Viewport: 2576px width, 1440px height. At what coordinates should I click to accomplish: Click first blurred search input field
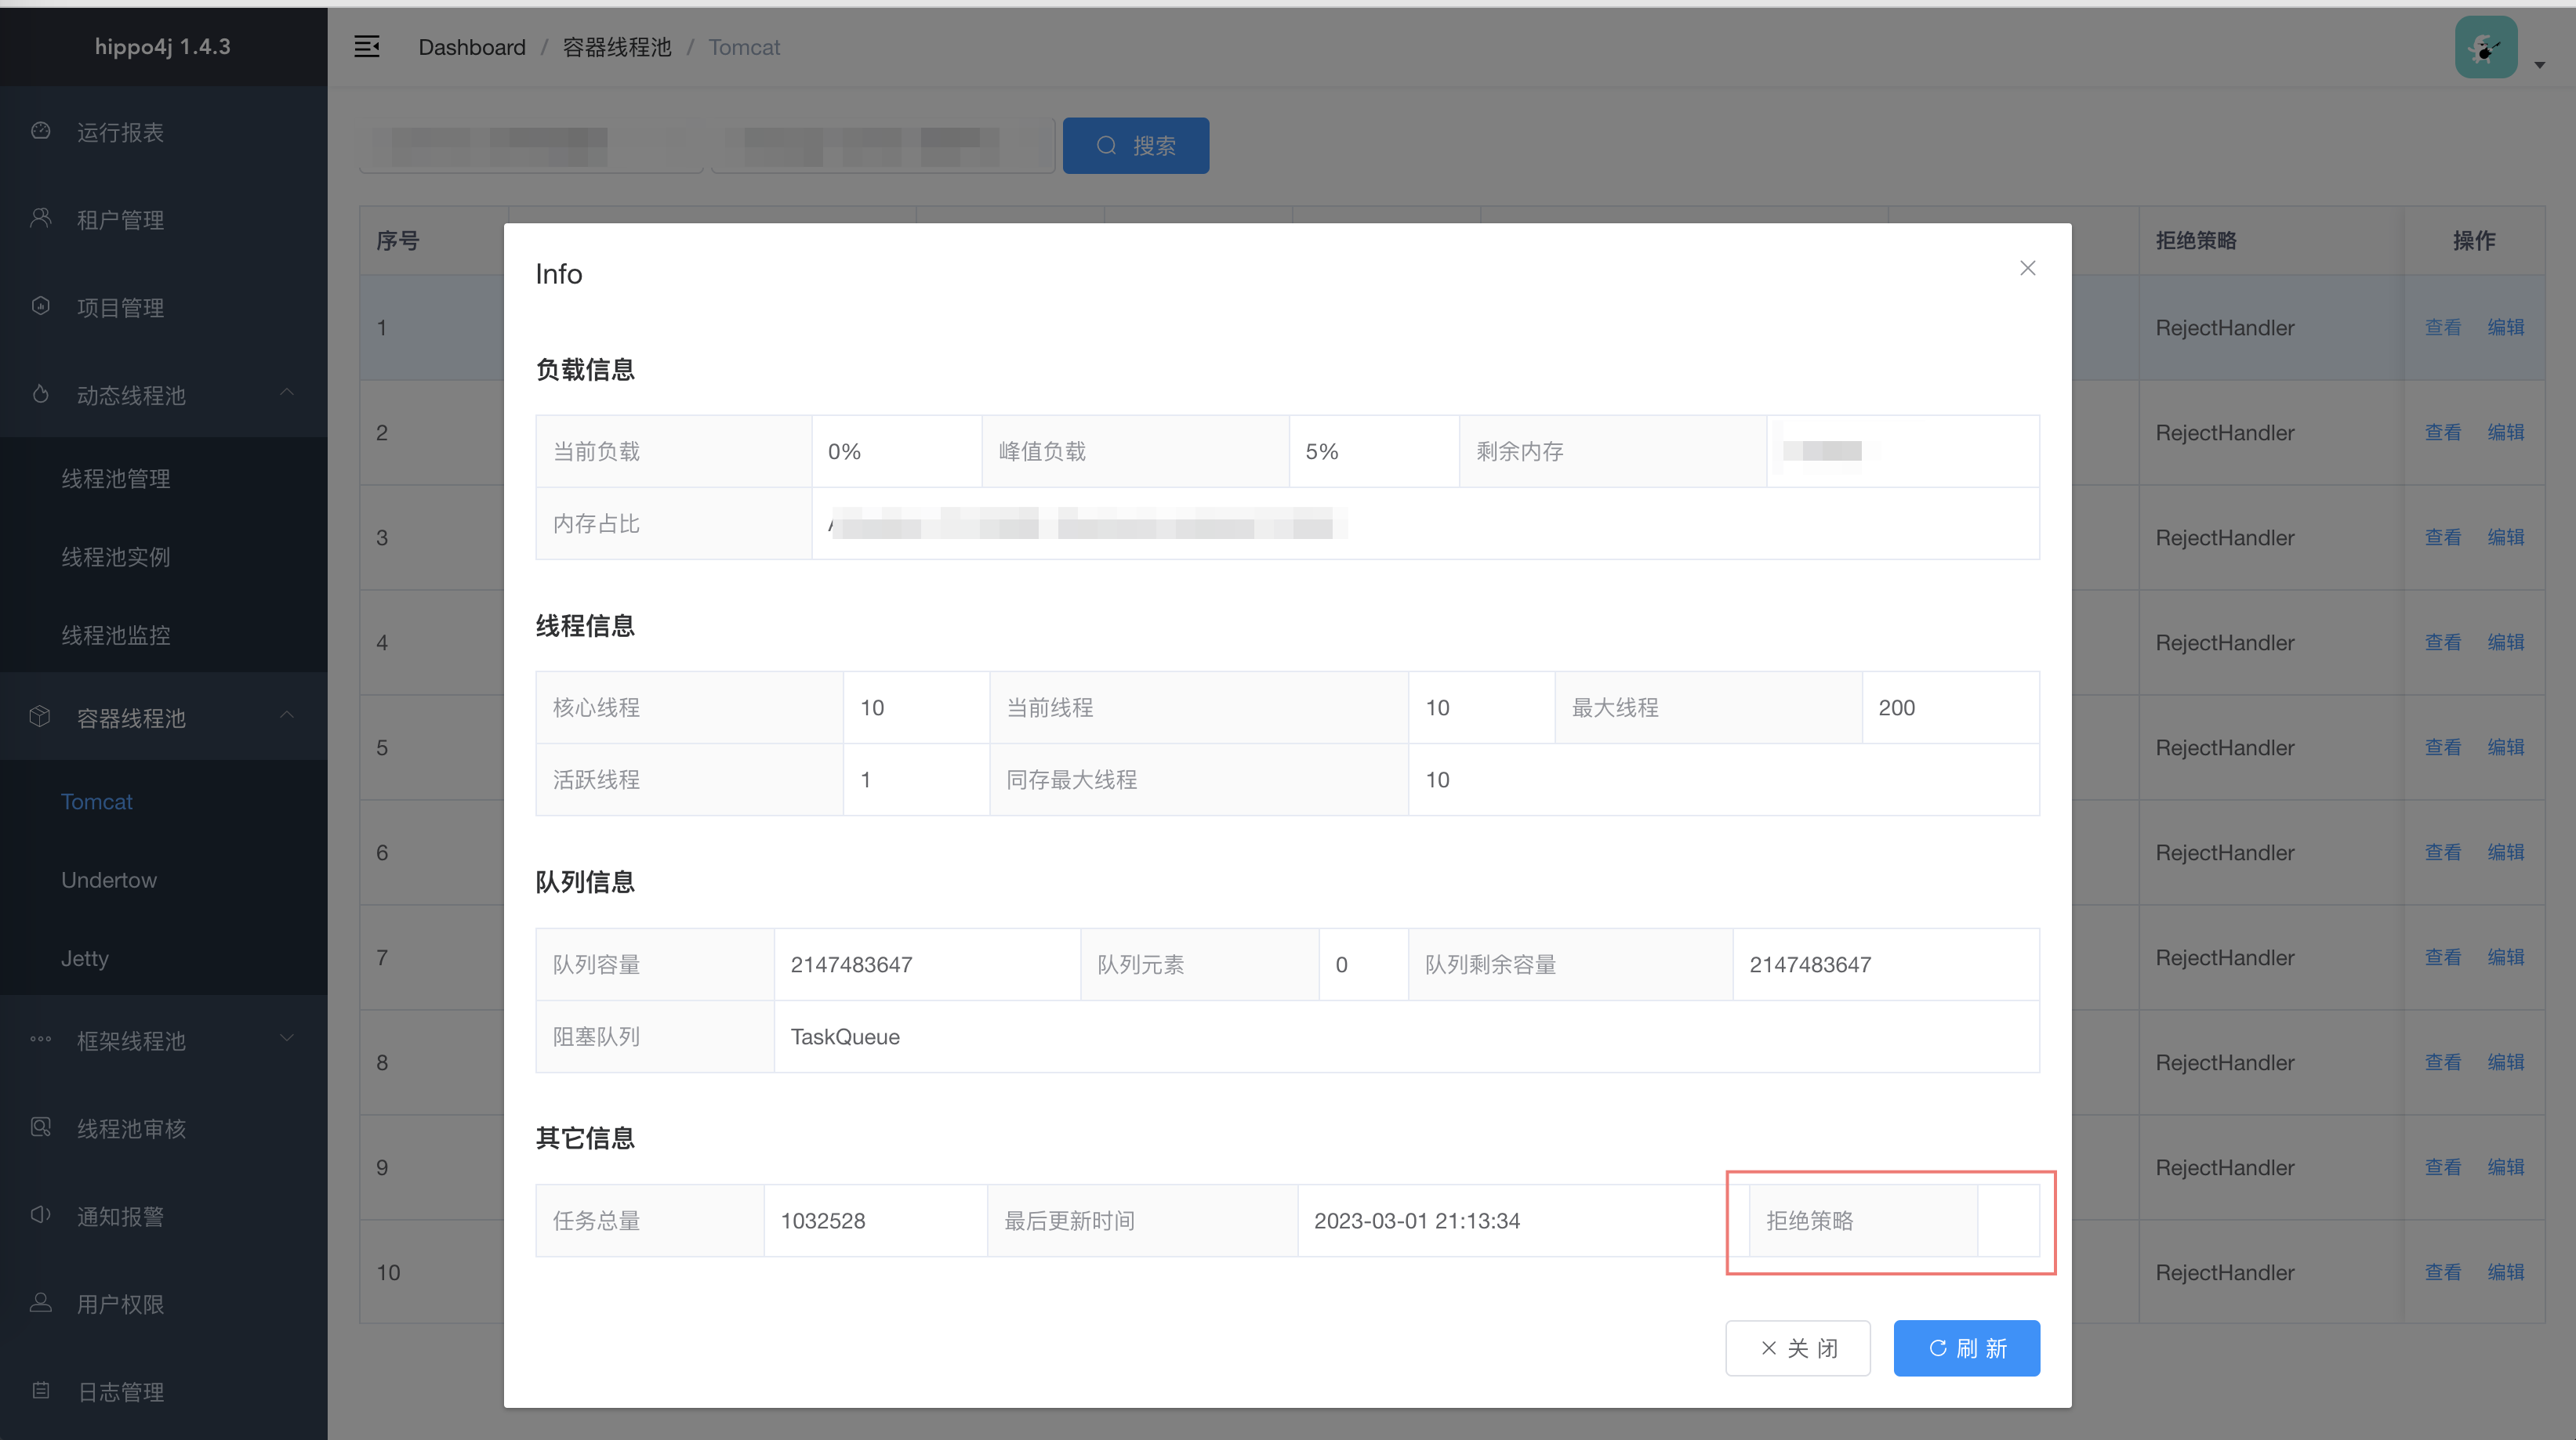tap(532, 146)
